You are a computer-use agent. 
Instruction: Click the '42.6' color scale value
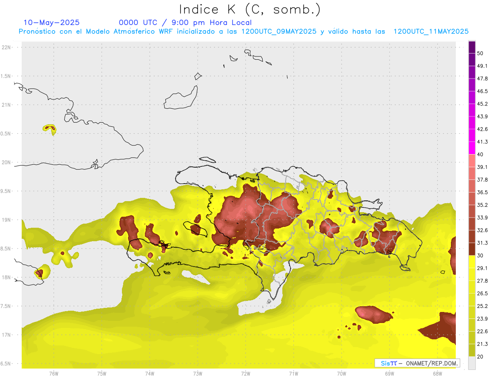(482, 129)
